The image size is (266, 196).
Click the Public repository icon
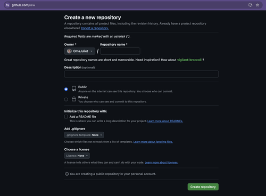(74, 89)
